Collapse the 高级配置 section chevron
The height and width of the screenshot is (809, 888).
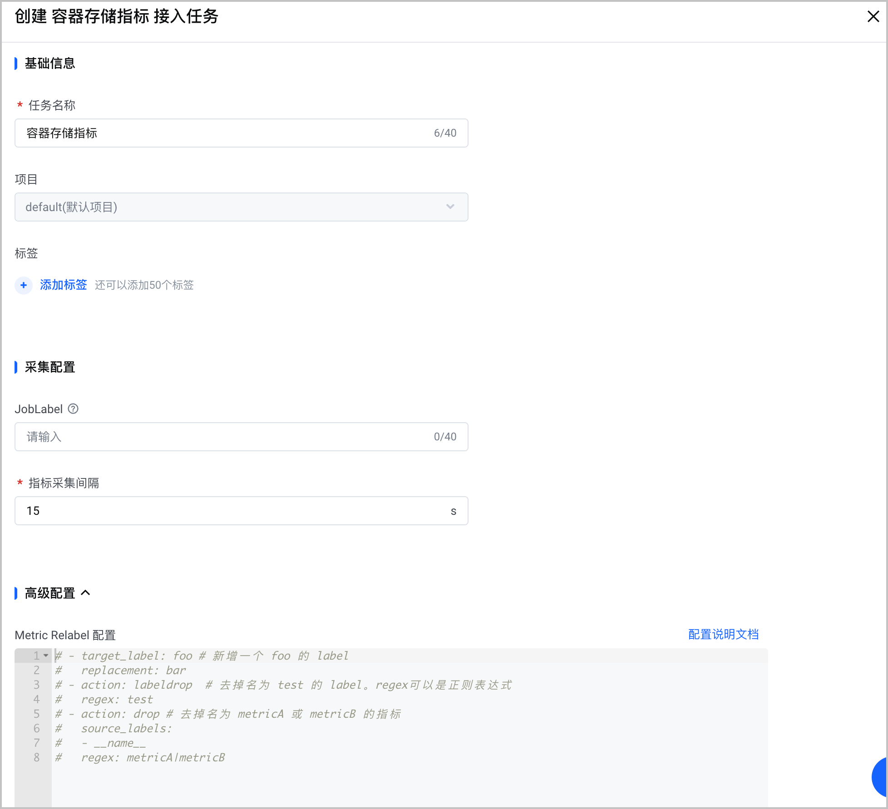point(85,593)
